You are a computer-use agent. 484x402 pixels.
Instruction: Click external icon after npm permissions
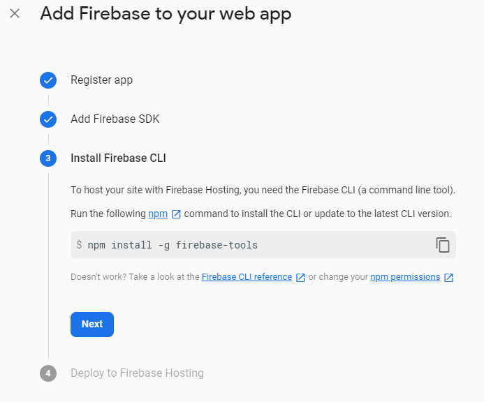pos(449,277)
